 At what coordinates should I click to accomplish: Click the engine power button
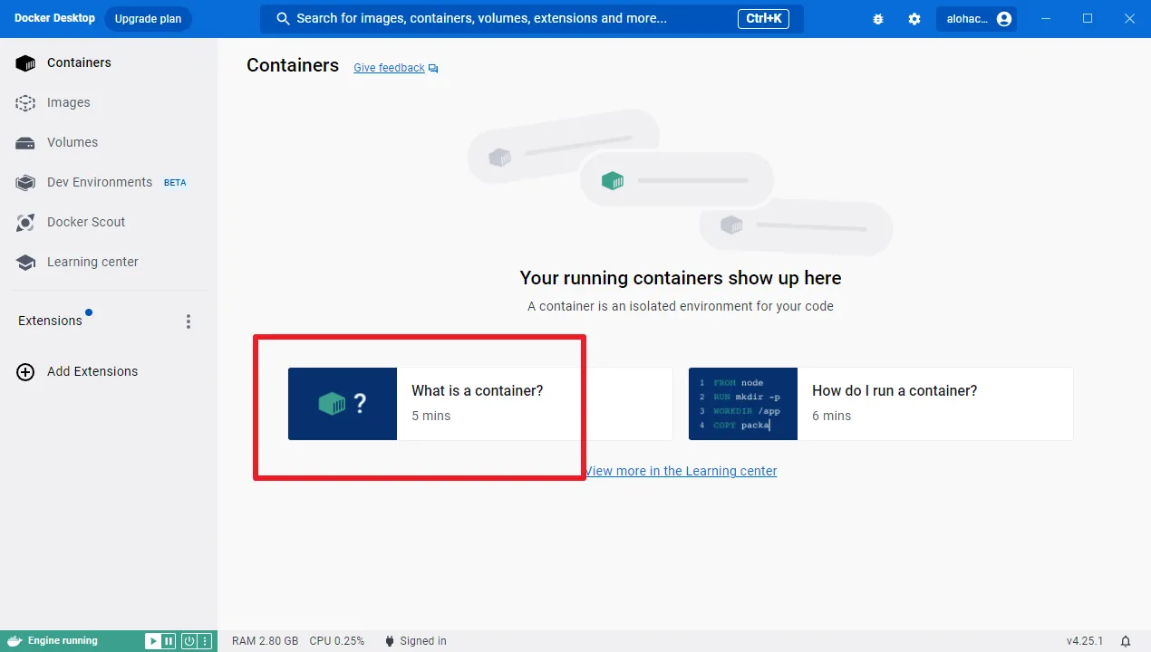(189, 641)
